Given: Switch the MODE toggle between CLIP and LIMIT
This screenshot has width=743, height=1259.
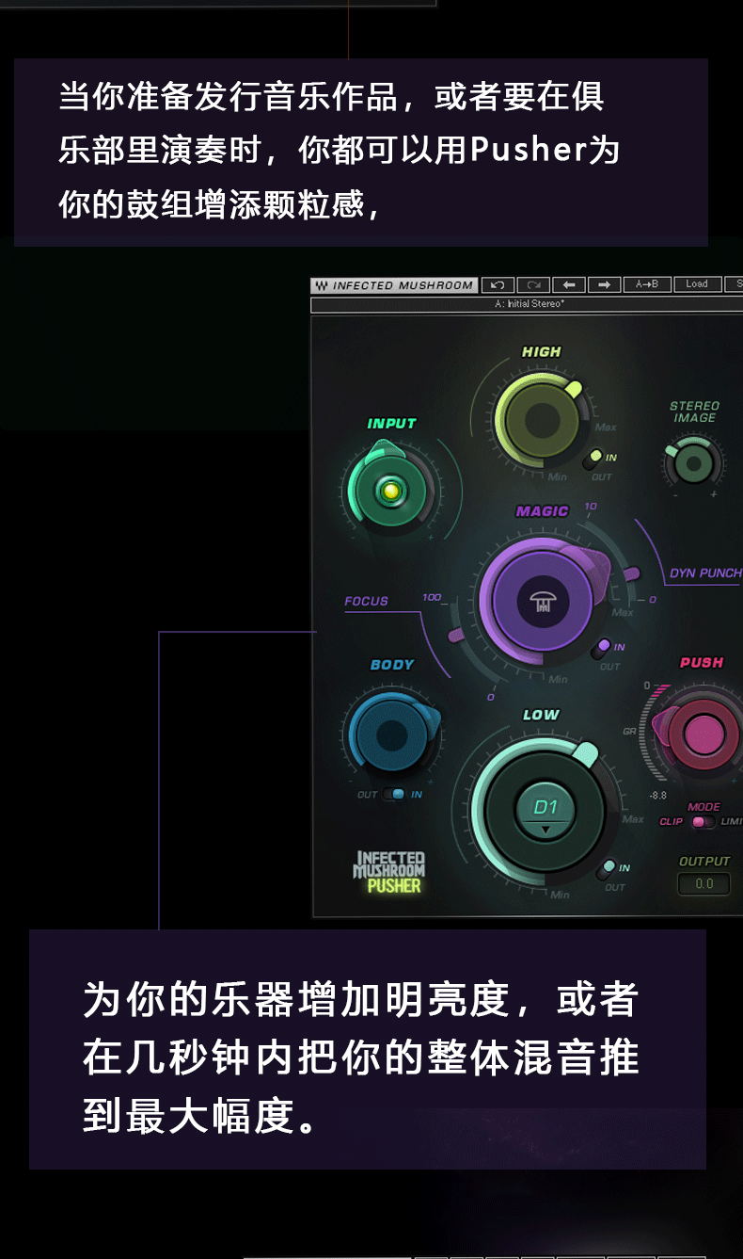Looking at the screenshot, I should [703, 822].
